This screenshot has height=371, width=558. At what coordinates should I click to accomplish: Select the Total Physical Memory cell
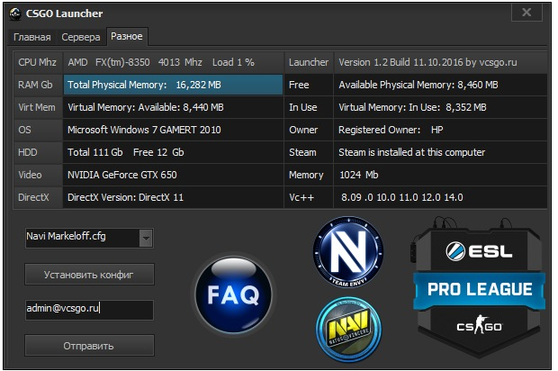pyautogui.click(x=174, y=85)
